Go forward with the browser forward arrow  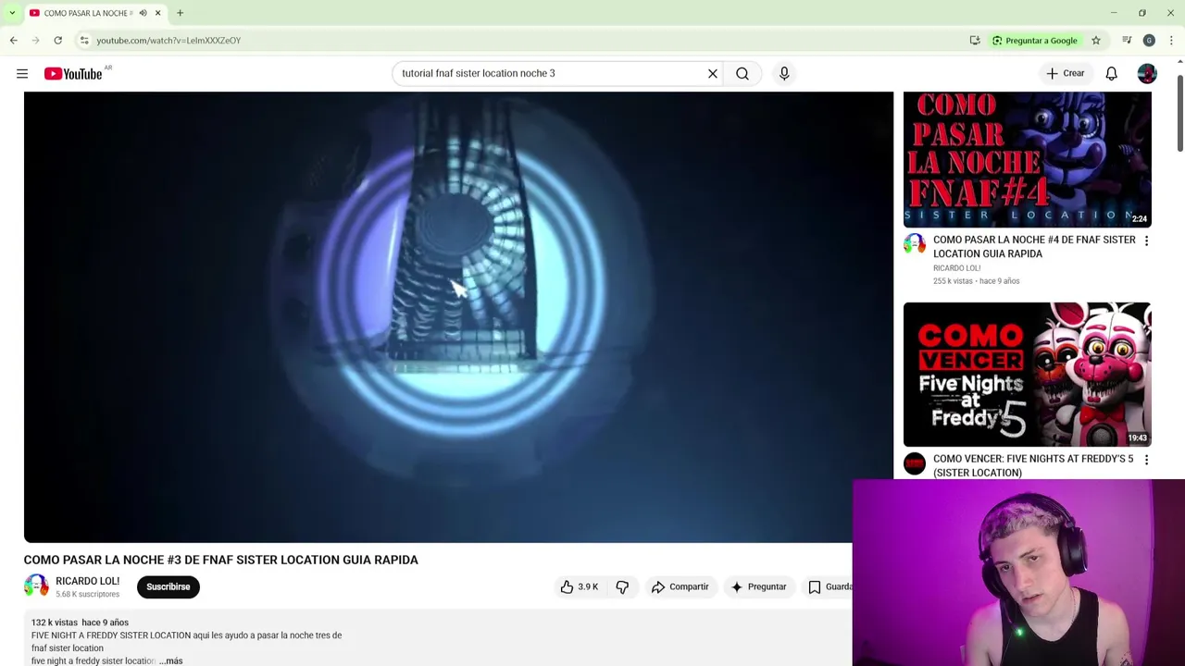36,40
